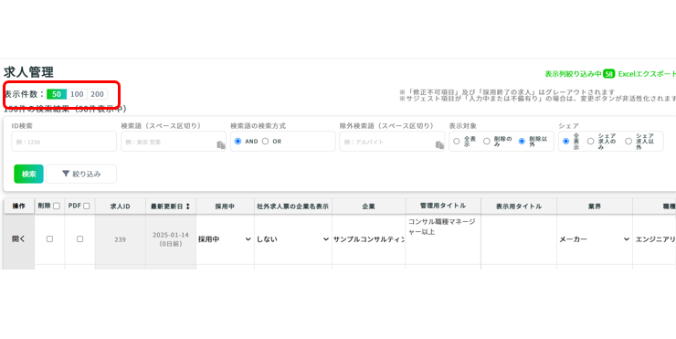
Task: Select the AND search method
Action: (238, 142)
